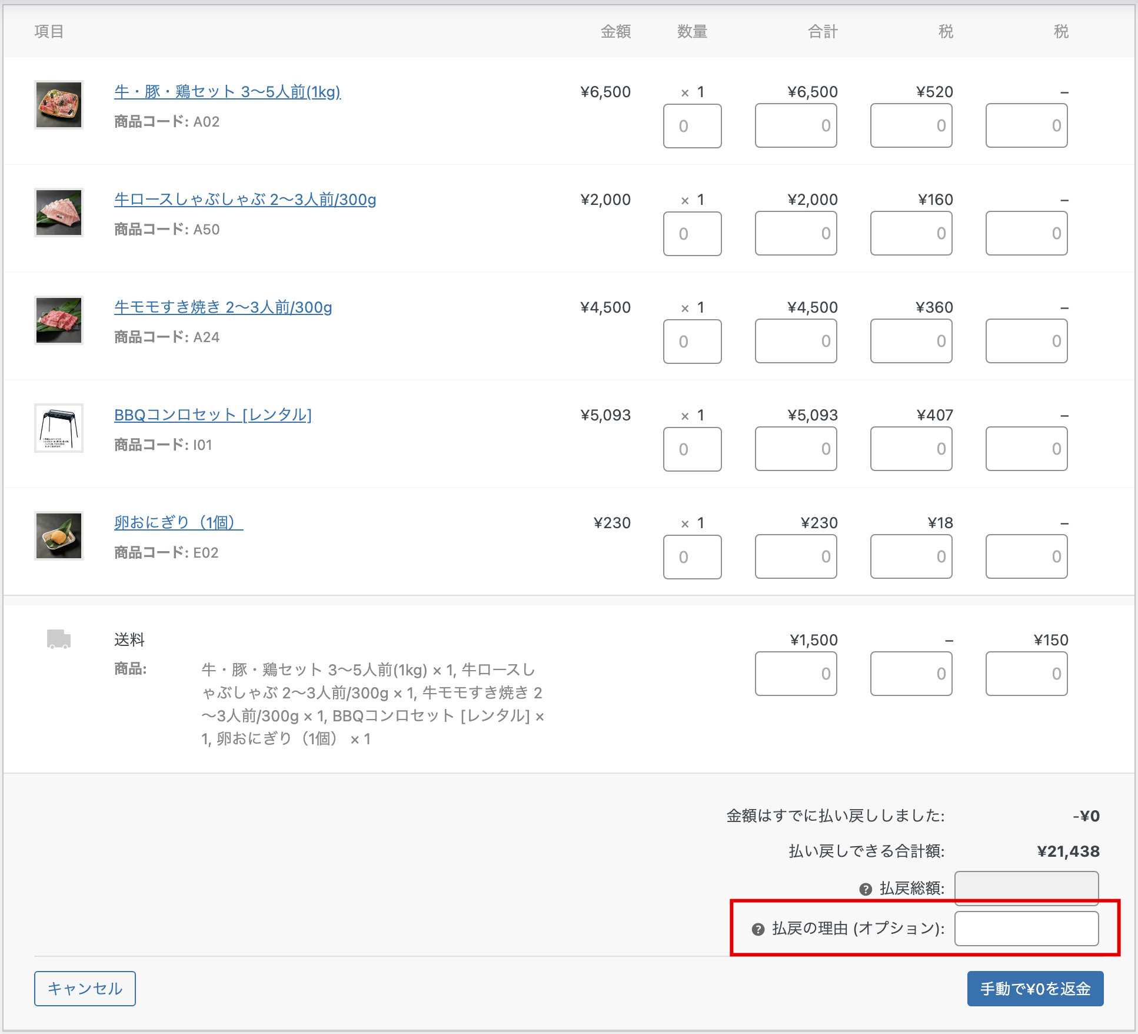The height and width of the screenshot is (1034, 1138).
Task: Click the 手動で¥0を返金 button
Action: 1035,989
